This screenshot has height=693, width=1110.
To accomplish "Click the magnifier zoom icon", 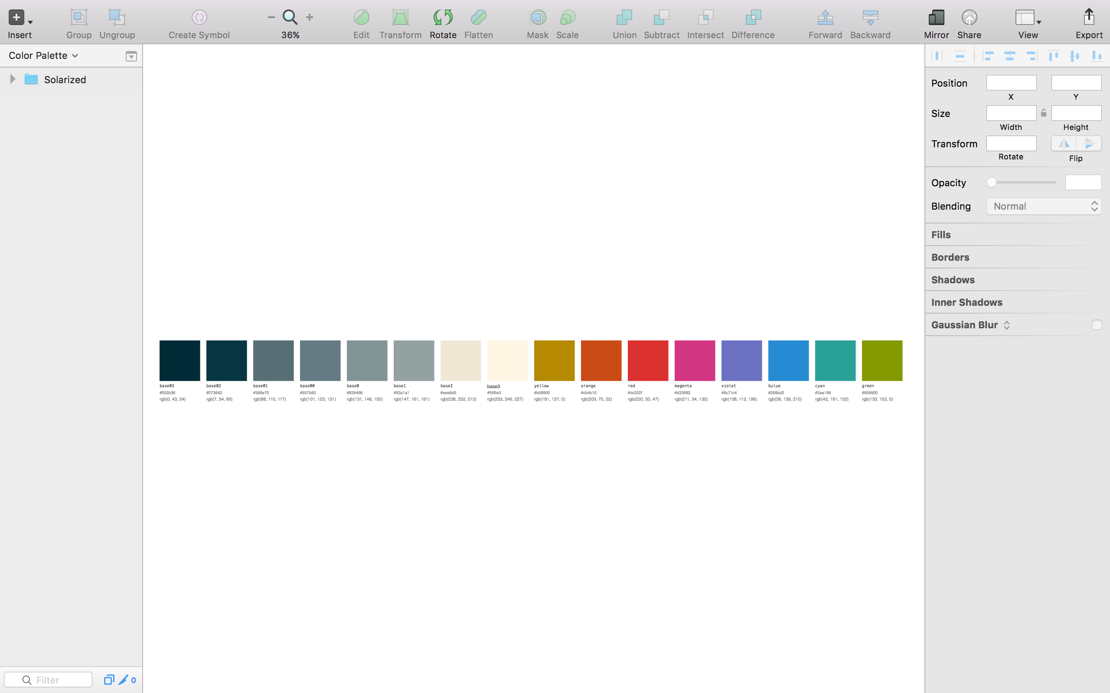I will [290, 17].
